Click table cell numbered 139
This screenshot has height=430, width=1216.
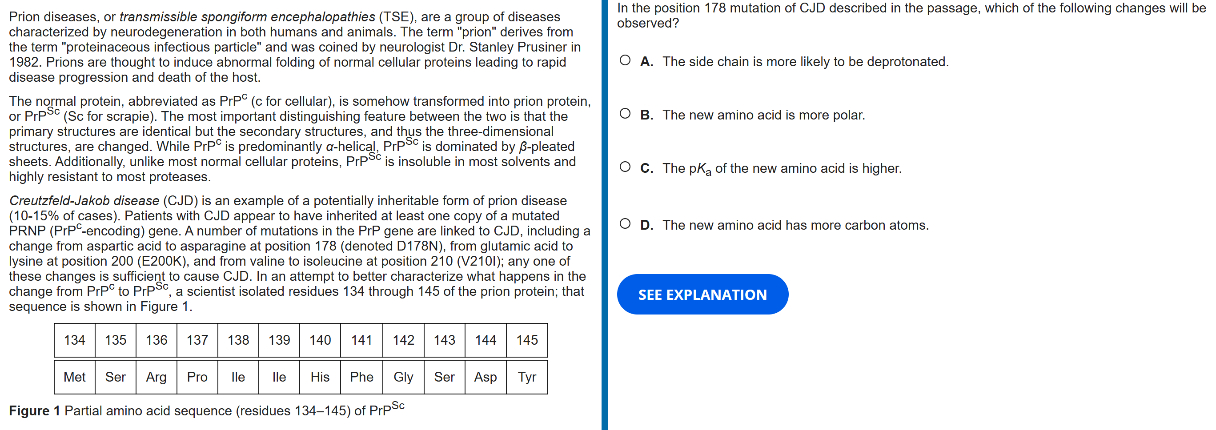[279, 340]
